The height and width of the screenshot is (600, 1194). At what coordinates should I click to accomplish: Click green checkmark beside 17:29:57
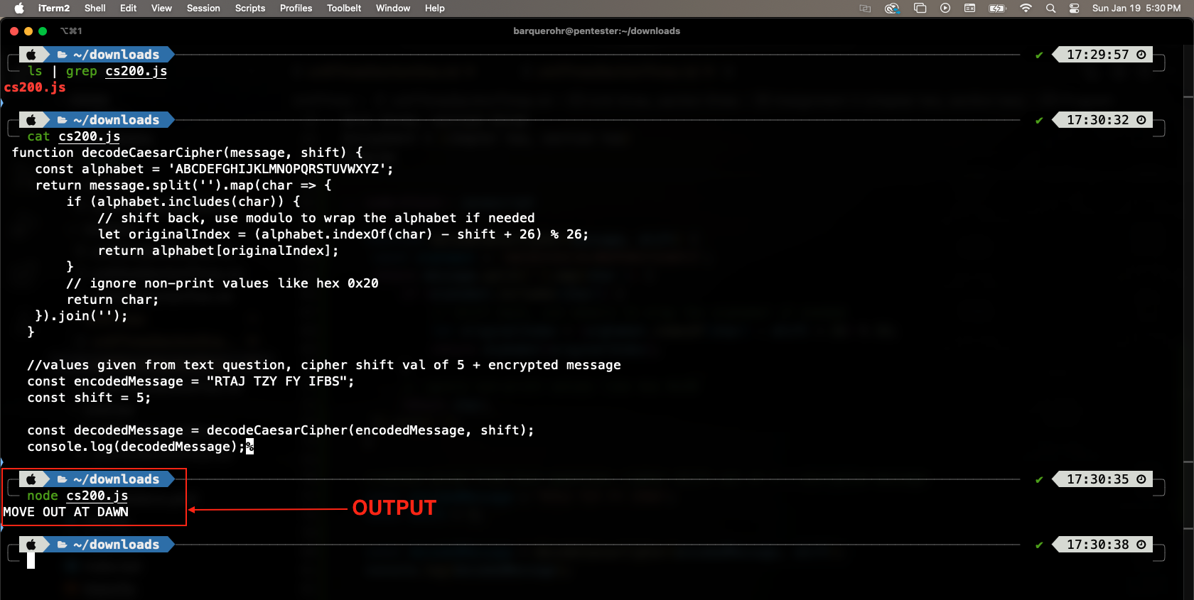coord(1039,55)
